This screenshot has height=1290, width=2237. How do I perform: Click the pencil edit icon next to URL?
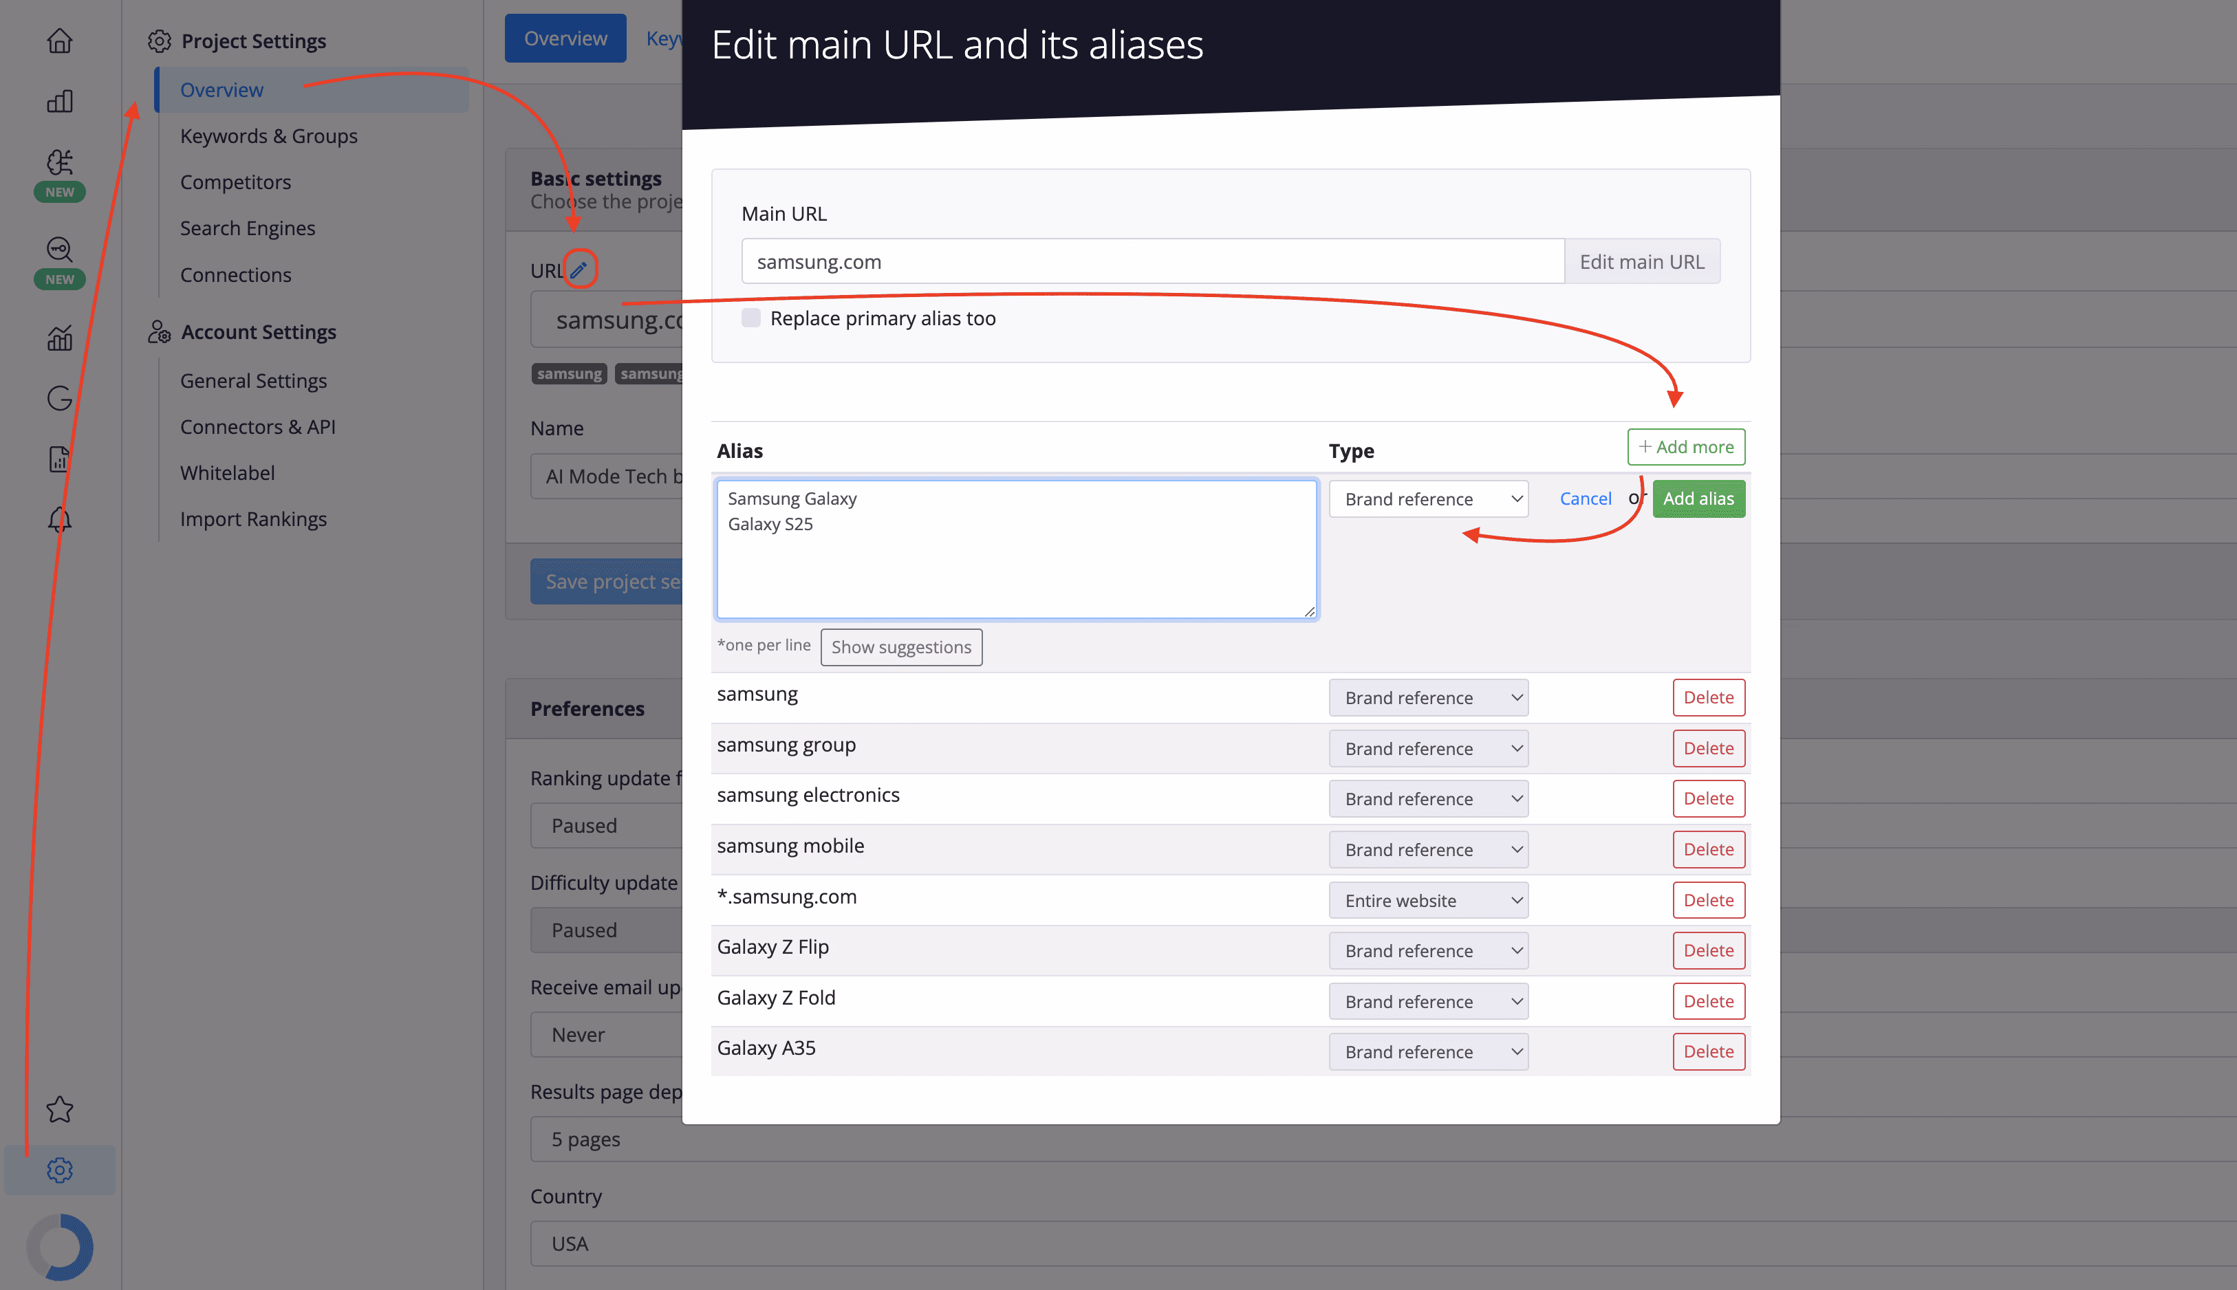[x=579, y=270]
